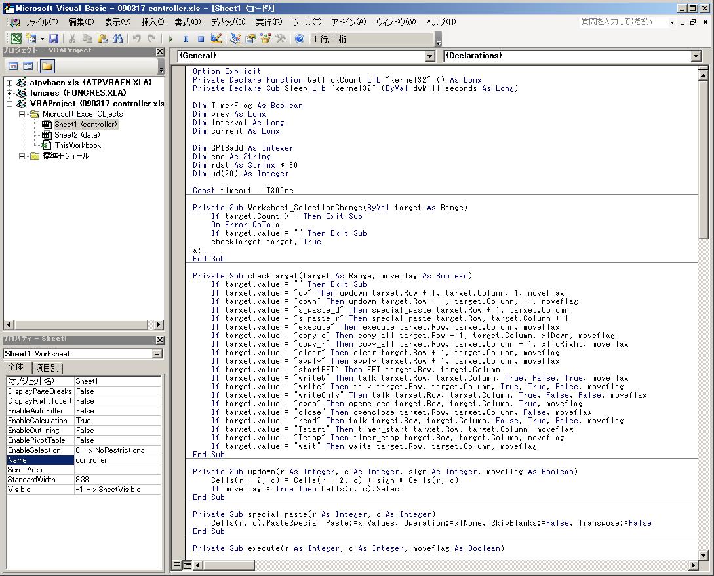Image resolution: width=714 pixels, height=576 pixels.
Task: Switch to the 項目別 tab in Properties
Action: 48,368
